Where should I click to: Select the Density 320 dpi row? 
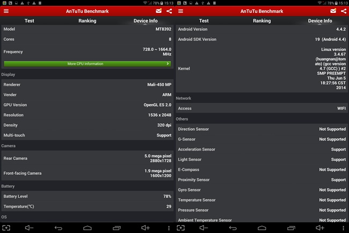(x=87, y=125)
